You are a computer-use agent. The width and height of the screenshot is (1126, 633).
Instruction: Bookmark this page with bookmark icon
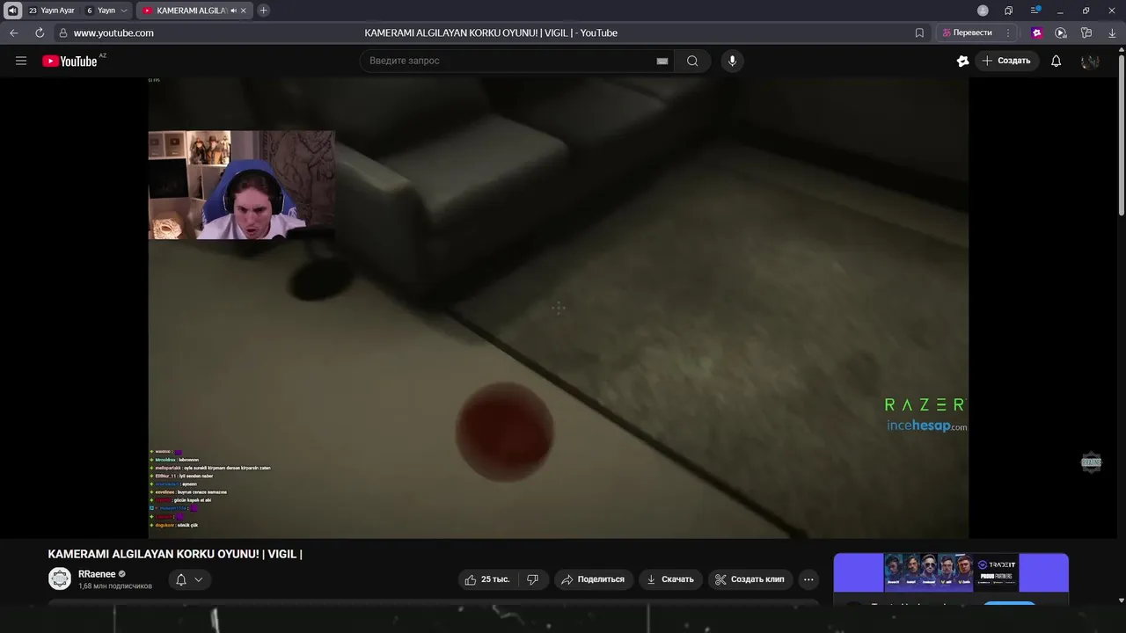pyautogui.click(x=919, y=33)
